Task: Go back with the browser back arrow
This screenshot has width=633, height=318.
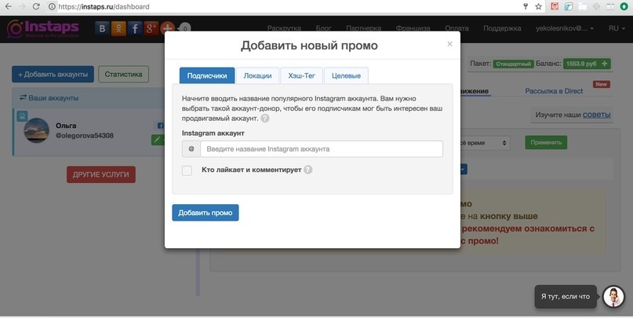Action: click(8, 6)
